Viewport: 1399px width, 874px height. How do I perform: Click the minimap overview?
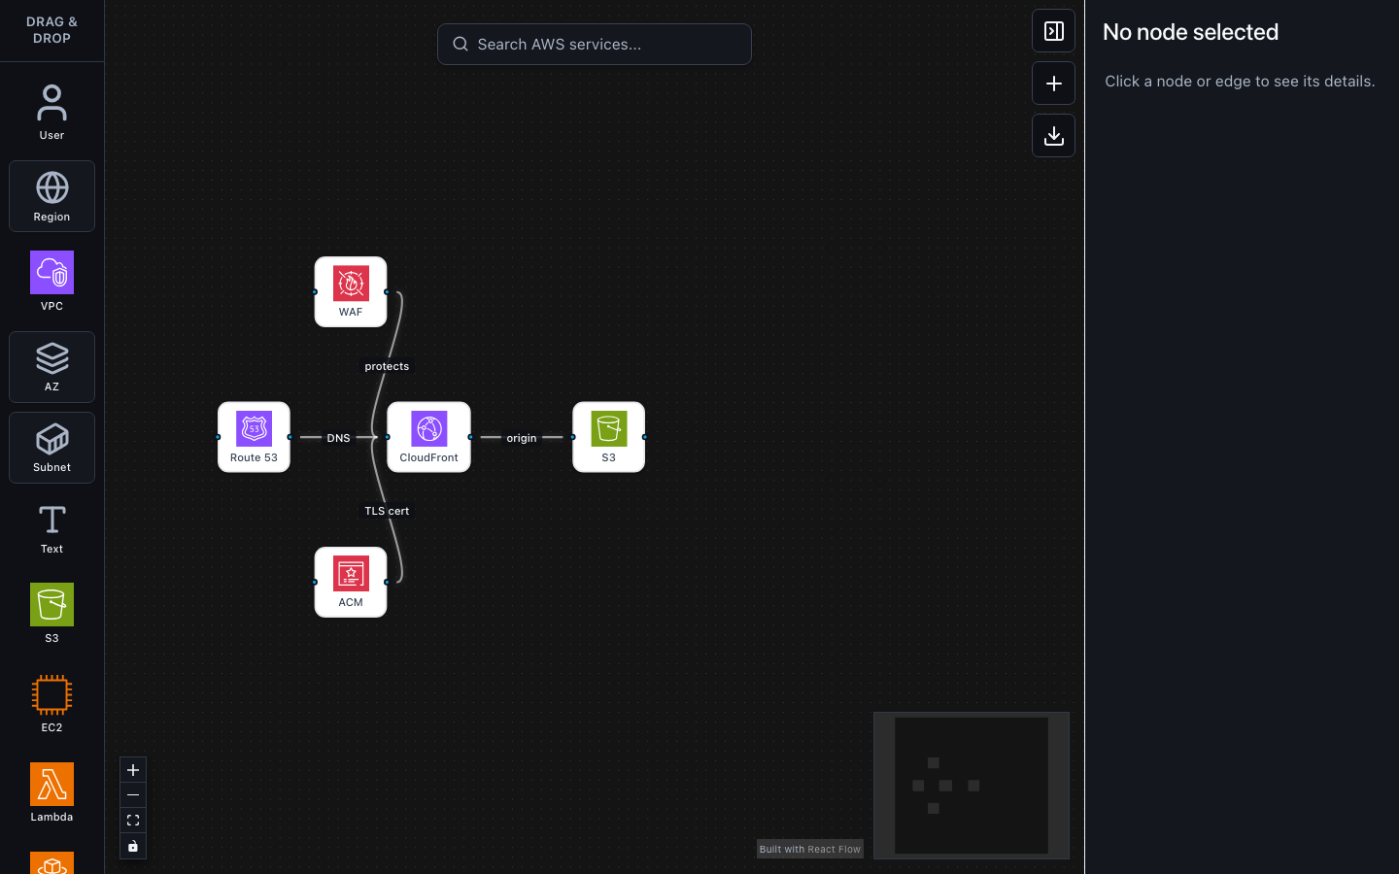click(972, 786)
